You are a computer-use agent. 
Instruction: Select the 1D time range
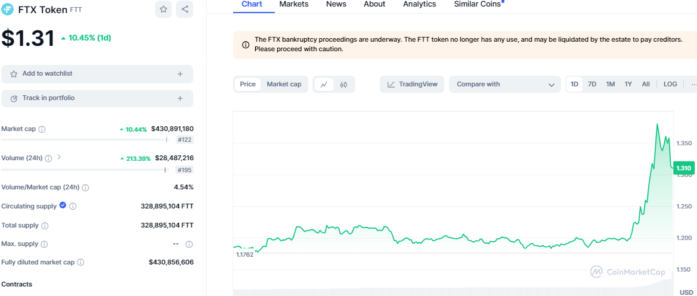pyautogui.click(x=574, y=85)
